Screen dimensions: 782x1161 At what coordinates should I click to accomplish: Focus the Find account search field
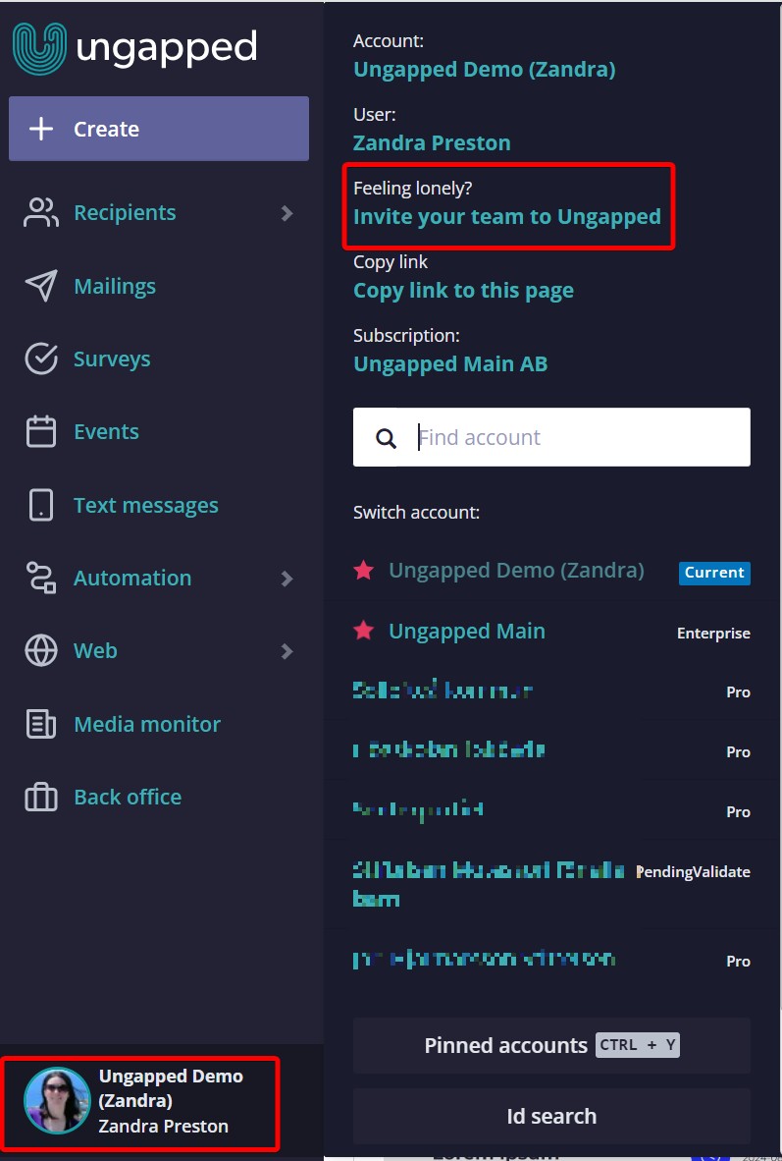(x=551, y=437)
